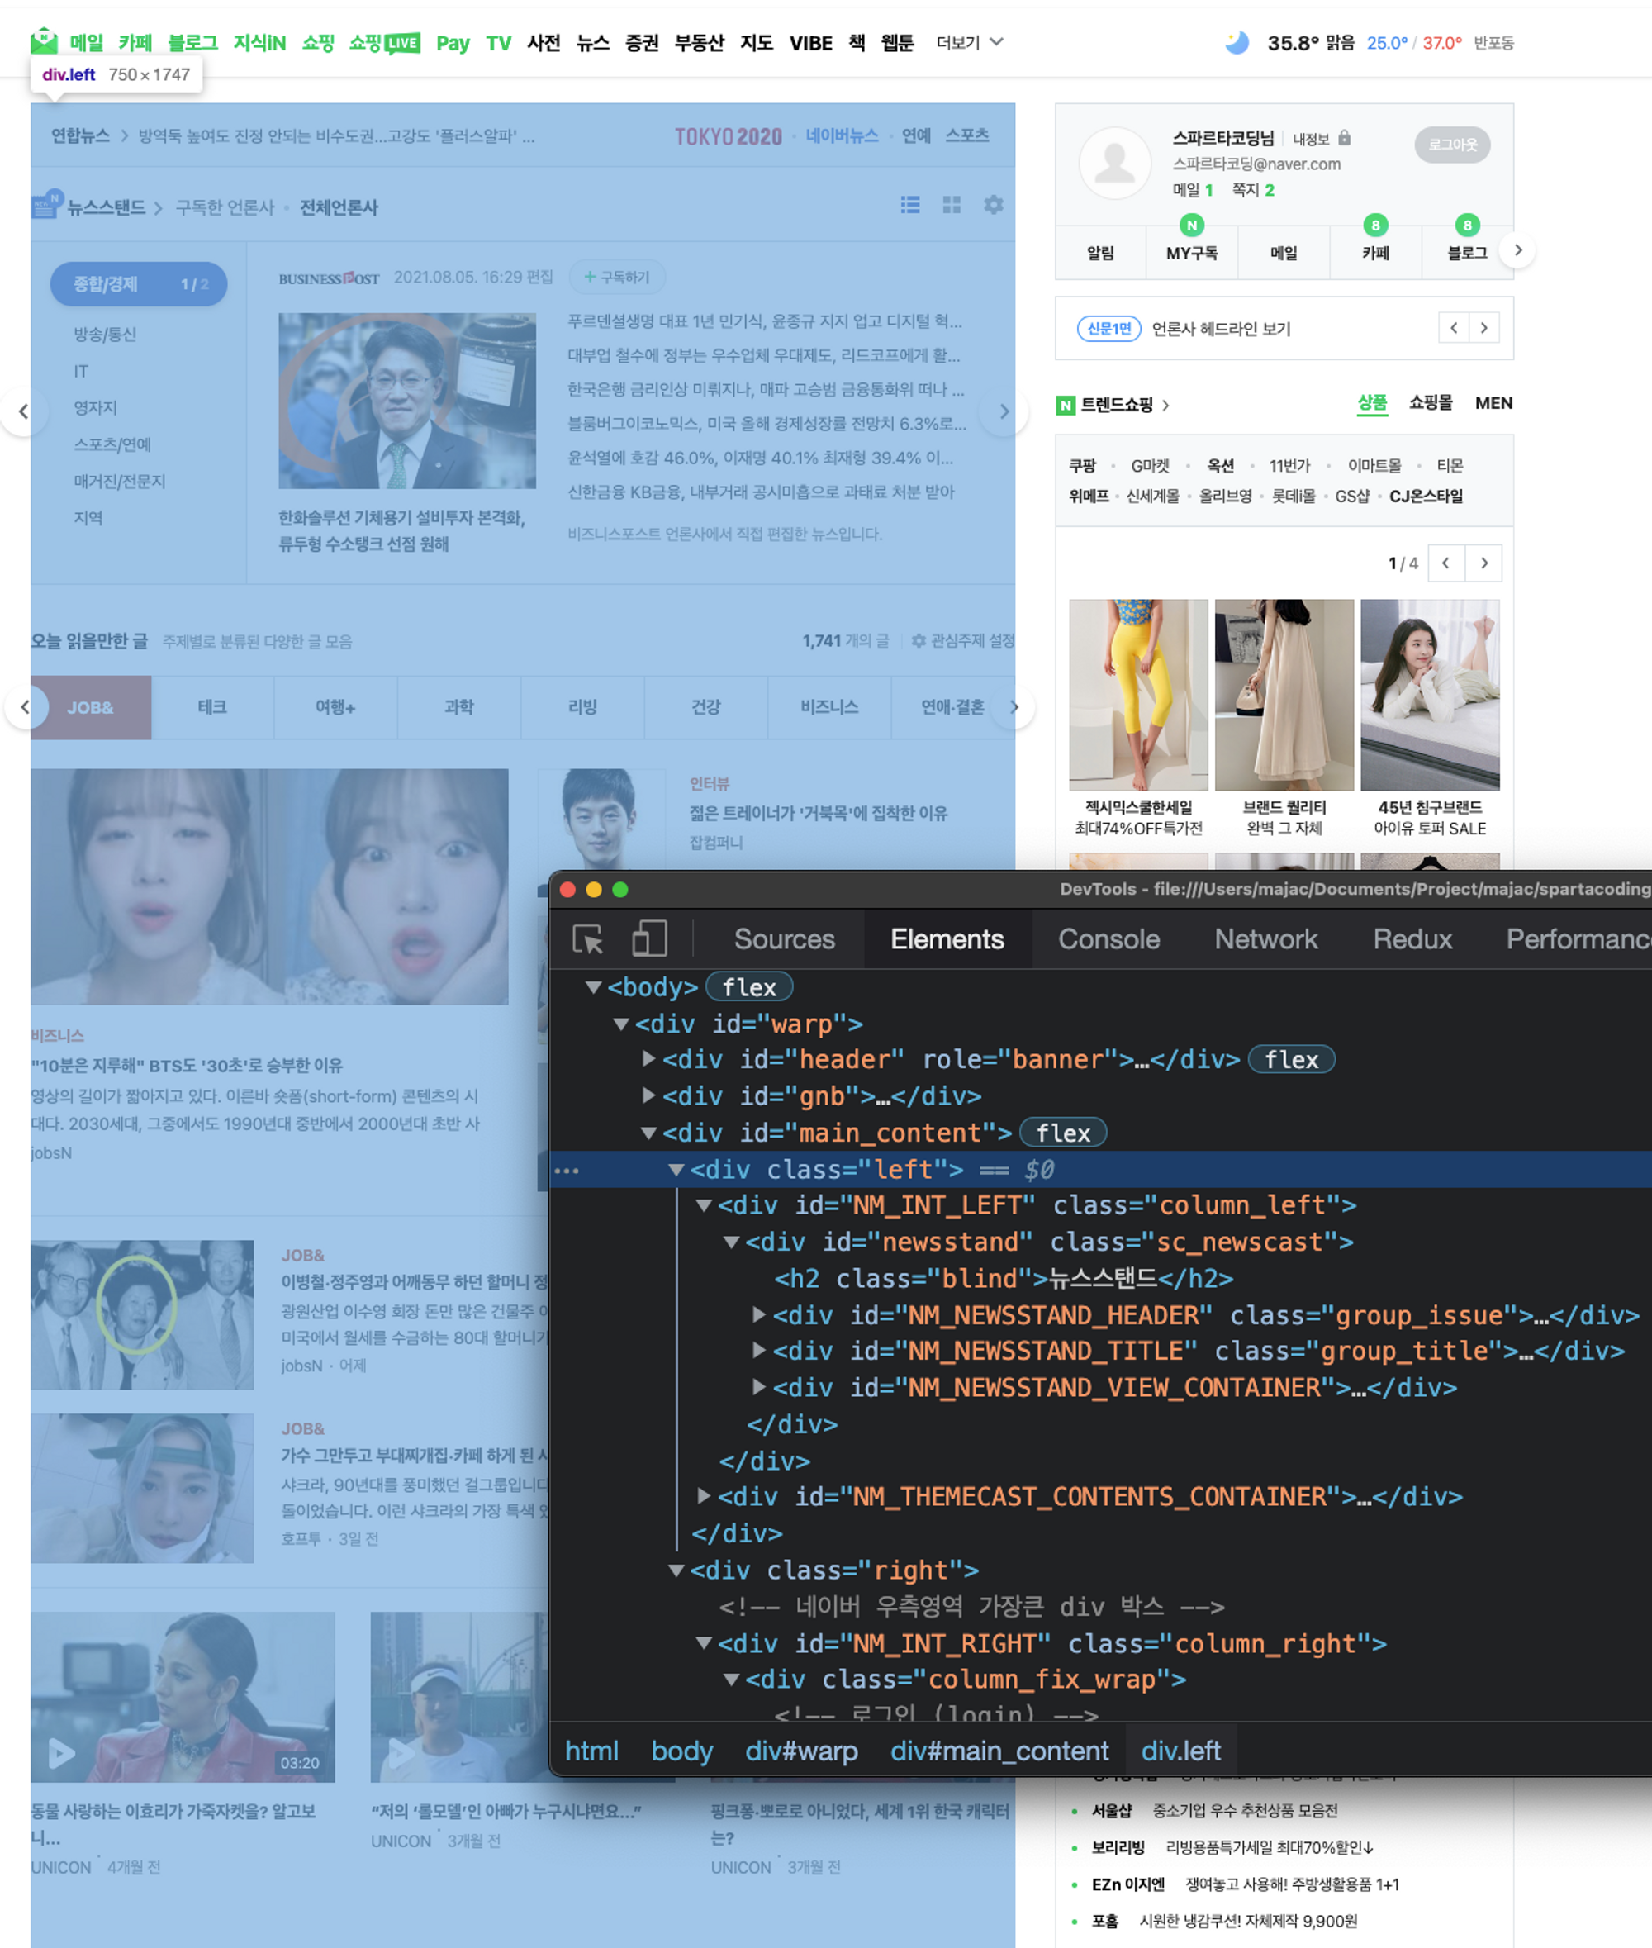Click the right arrow beside 블로그 shortcut
This screenshot has width=1652, height=1948.
click(1518, 250)
